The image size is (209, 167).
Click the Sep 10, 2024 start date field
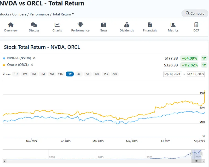point(172,74)
